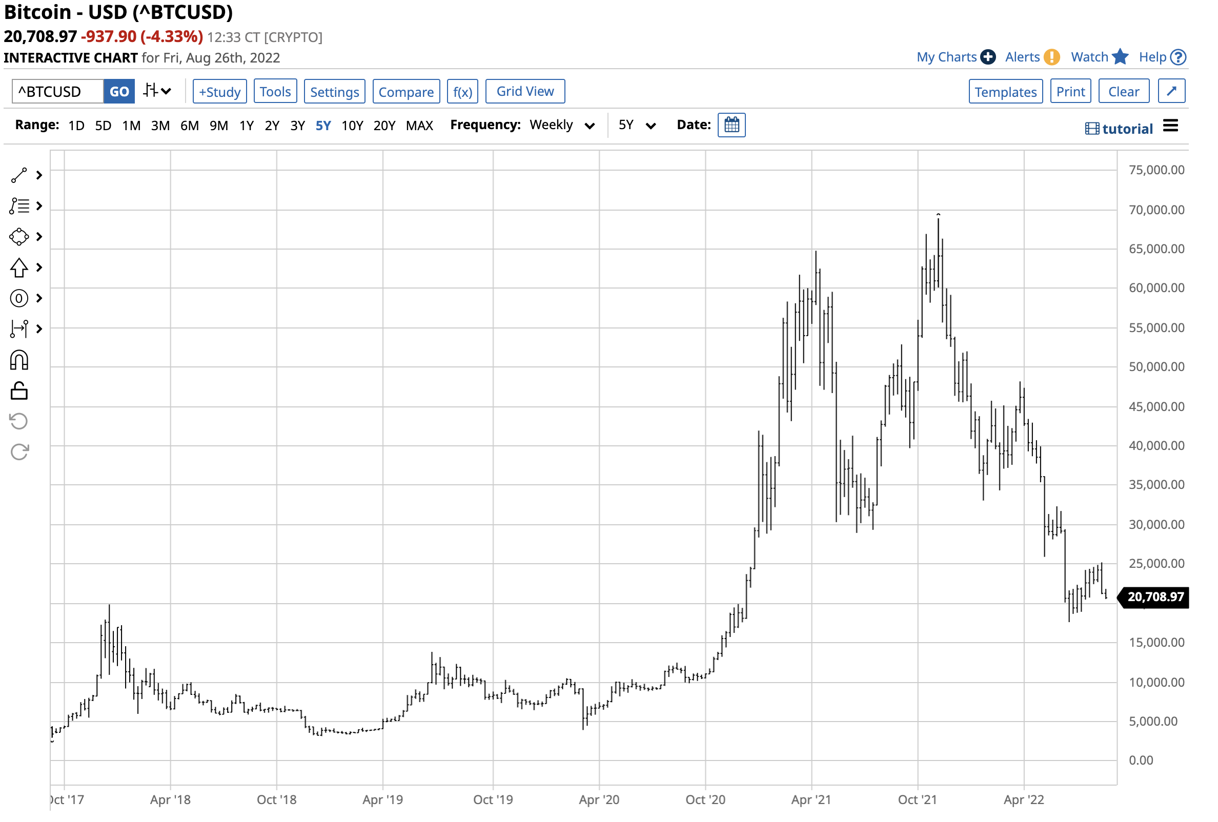1218x822 pixels.
Task: Select the 6M range
Action: click(x=190, y=125)
